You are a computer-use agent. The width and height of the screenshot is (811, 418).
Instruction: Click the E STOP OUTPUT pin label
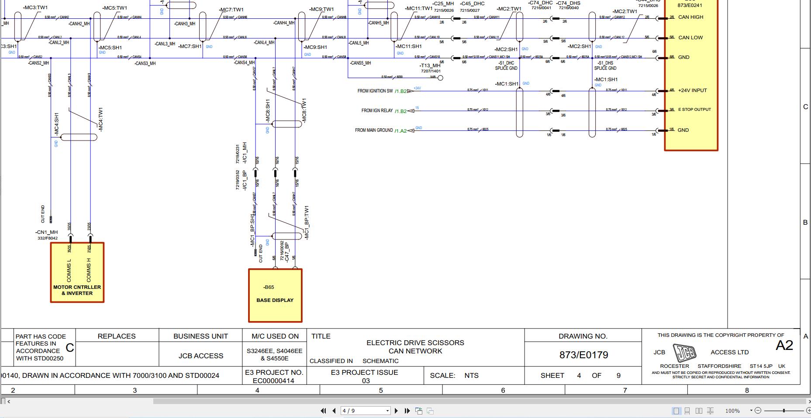tap(694, 110)
